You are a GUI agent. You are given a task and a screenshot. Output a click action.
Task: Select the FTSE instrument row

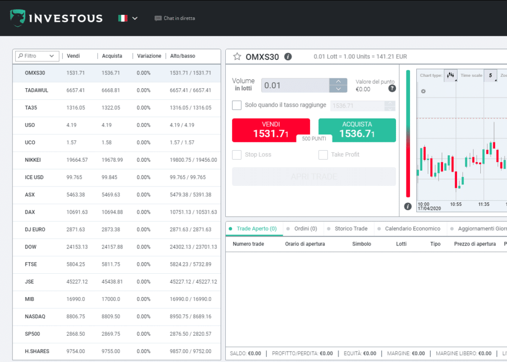(117, 264)
